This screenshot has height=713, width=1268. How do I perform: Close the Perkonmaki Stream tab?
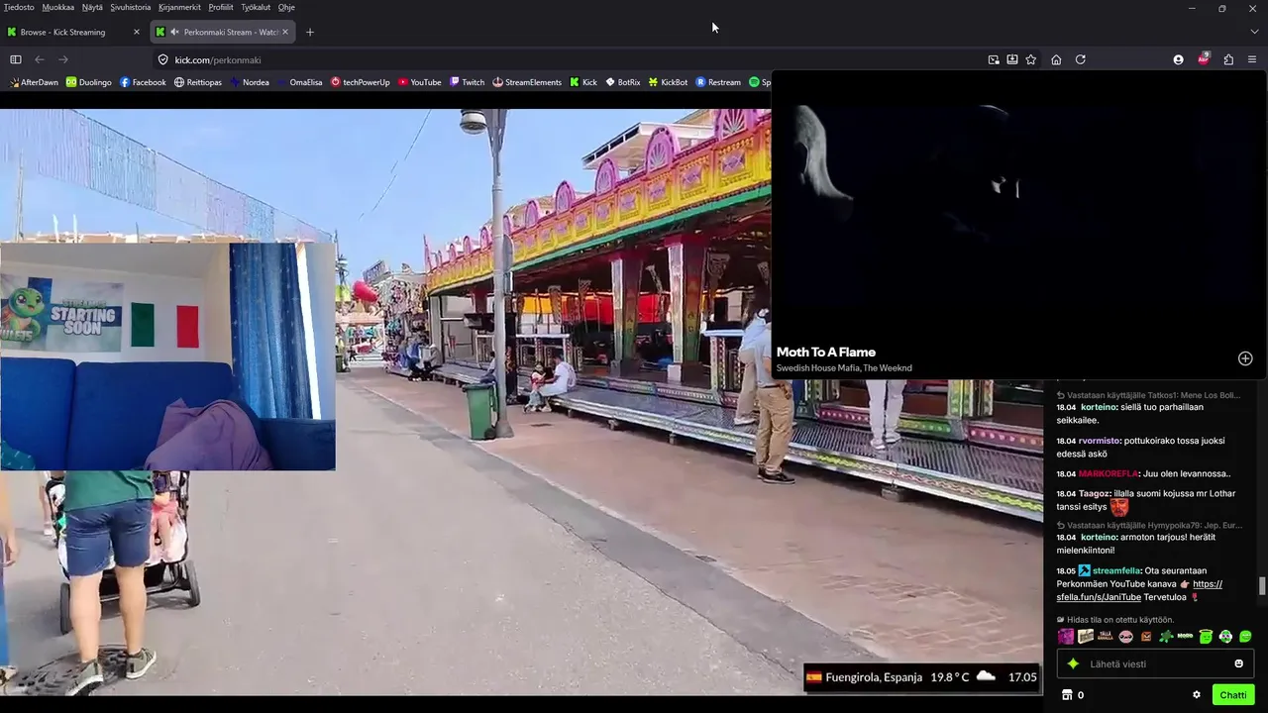pos(285,32)
